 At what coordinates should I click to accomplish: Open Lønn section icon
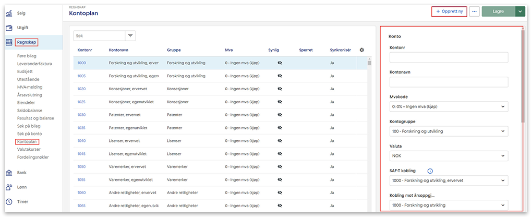tap(9, 187)
